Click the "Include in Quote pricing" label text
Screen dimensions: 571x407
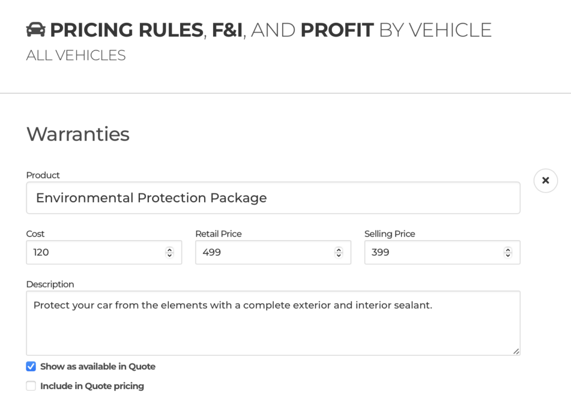(x=92, y=386)
